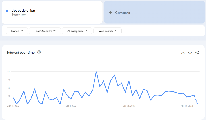Share the interest over time chart
The height and width of the screenshot is (120, 206).
pyautogui.click(x=197, y=53)
